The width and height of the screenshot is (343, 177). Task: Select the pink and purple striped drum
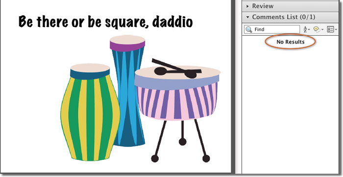tap(177, 94)
